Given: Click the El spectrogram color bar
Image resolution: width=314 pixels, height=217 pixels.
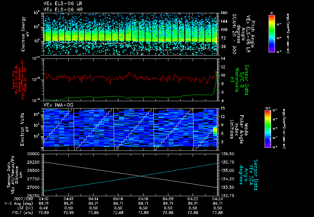Looking at the screenshot, I should (272, 33).
